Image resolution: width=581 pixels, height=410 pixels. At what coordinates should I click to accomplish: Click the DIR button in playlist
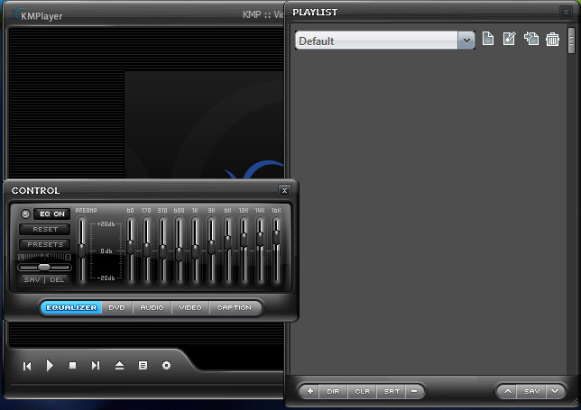pyautogui.click(x=333, y=391)
